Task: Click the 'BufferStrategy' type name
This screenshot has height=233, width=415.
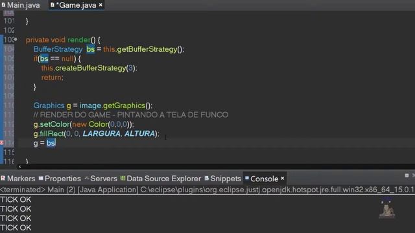Action: click(x=58, y=49)
